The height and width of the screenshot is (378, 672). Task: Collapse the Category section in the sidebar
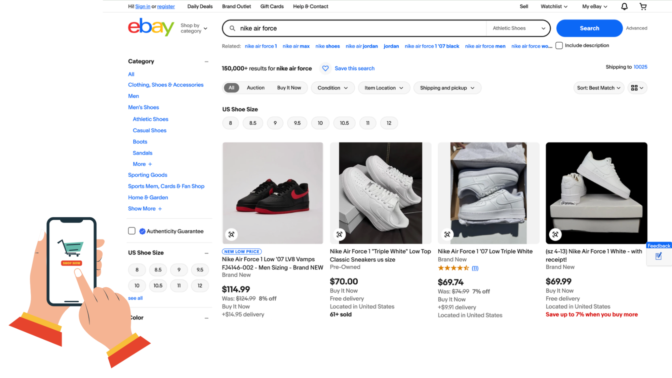(x=206, y=61)
